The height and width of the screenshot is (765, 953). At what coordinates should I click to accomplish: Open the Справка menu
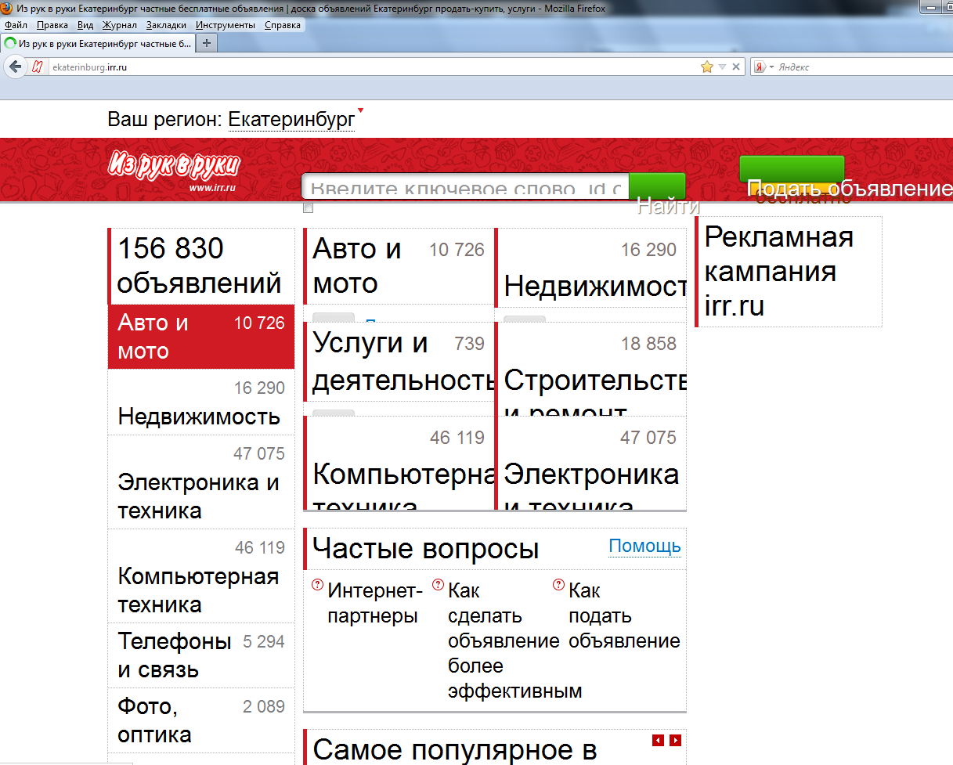[283, 25]
